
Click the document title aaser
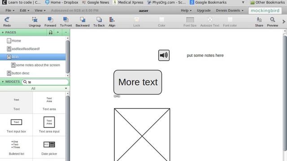point(143,11)
